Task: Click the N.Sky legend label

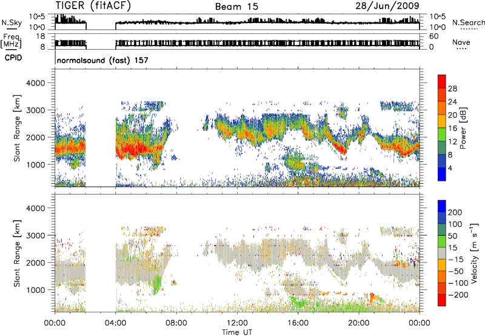Action: (x=12, y=22)
